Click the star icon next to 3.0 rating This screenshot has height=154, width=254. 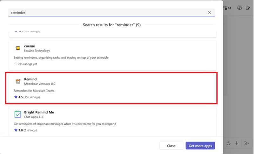click(x=16, y=130)
